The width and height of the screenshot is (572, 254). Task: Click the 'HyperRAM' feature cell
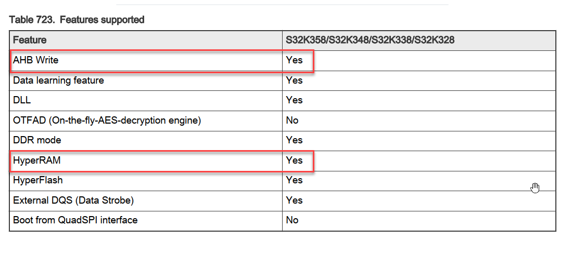pyautogui.click(x=37, y=161)
